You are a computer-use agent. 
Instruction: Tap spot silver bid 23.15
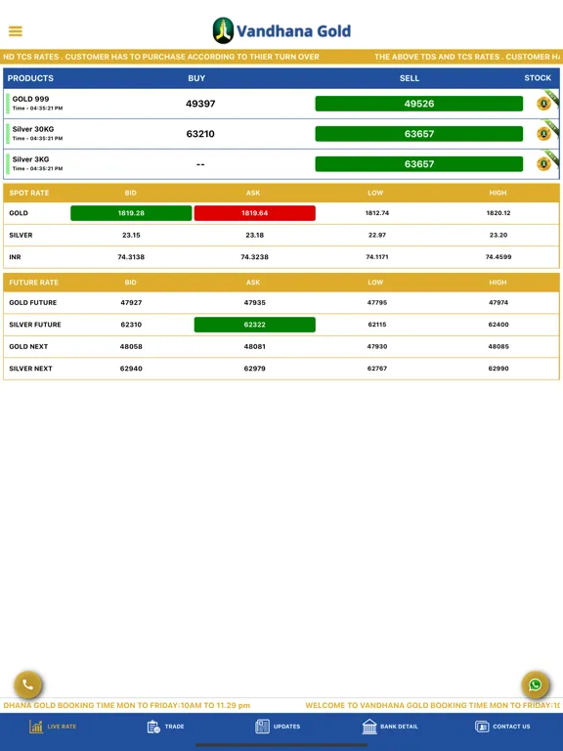pyautogui.click(x=131, y=235)
